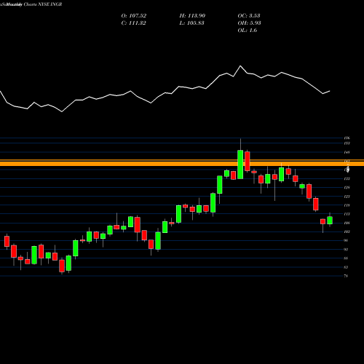364x364 pixels.
Task: Click the 106 price axis label
Action: 347,223
